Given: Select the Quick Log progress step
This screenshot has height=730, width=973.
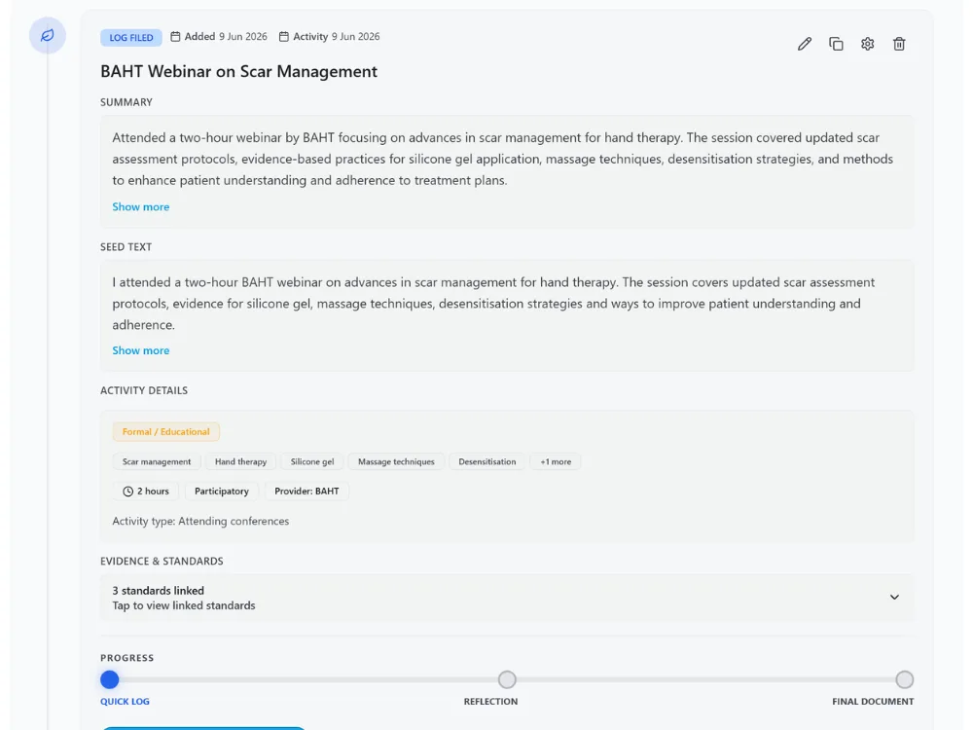Looking at the screenshot, I should pyautogui.click(x=109, y=679).
